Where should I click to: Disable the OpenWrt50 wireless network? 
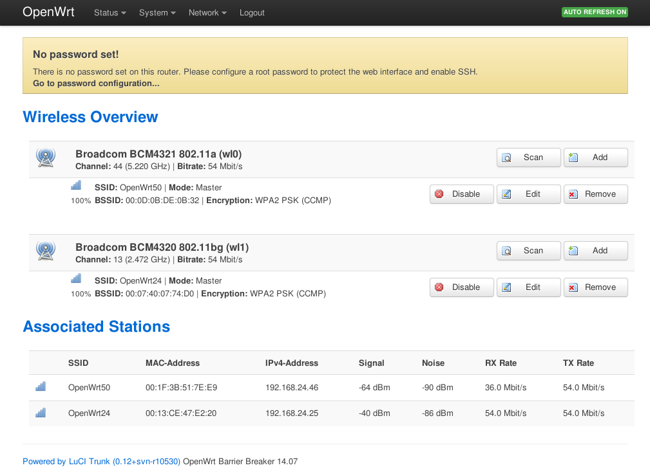(x=462, y=194)
